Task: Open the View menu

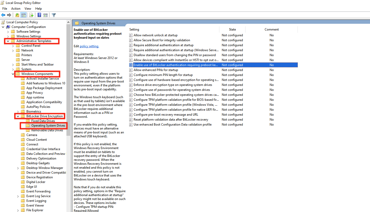Action: (28, 9)
